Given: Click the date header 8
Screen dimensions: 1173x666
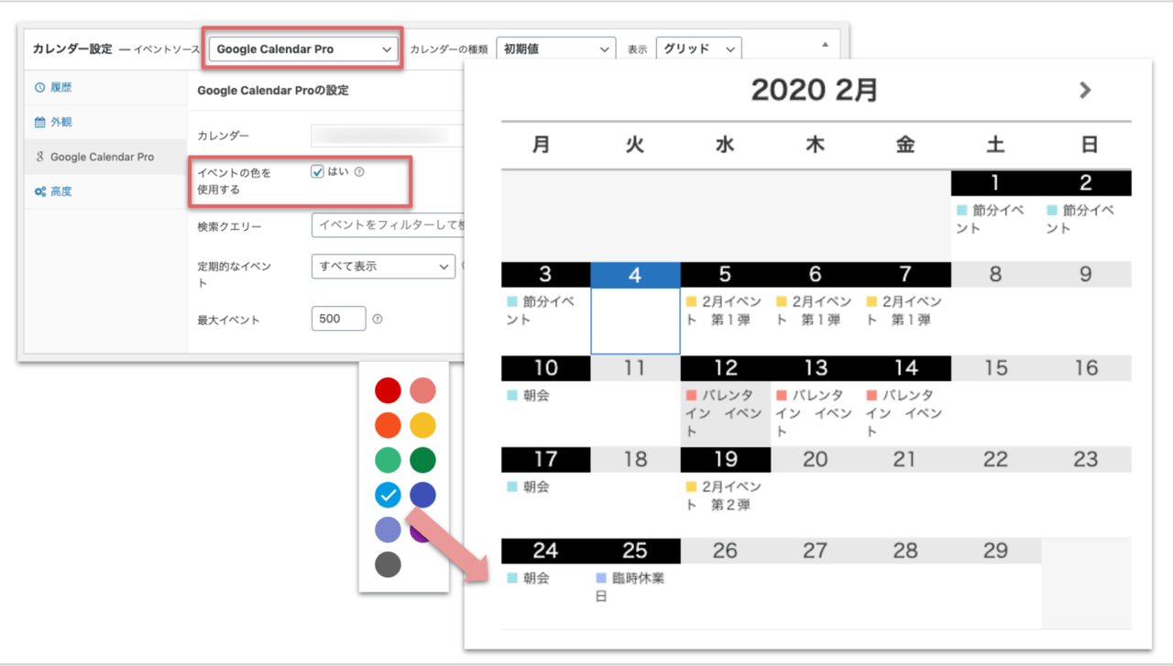Looking at the screenshot, I should pos(995,275).
